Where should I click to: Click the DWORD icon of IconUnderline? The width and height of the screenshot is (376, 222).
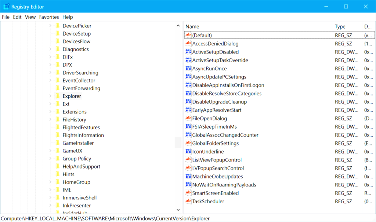click(x=188, y=151)
